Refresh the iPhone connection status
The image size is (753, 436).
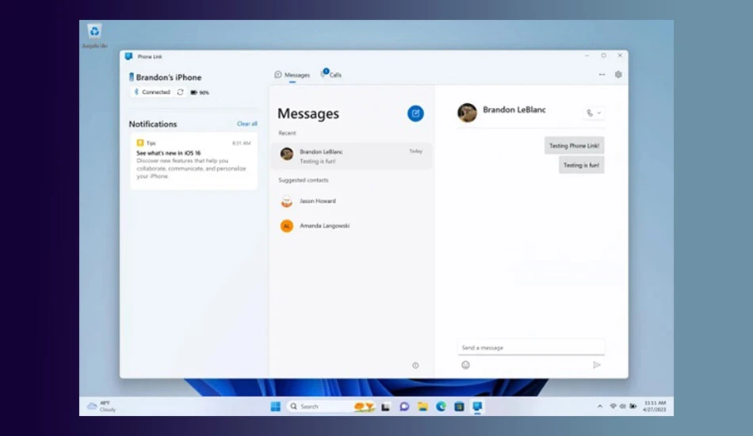pyautogui.click(x=180, y=92)
